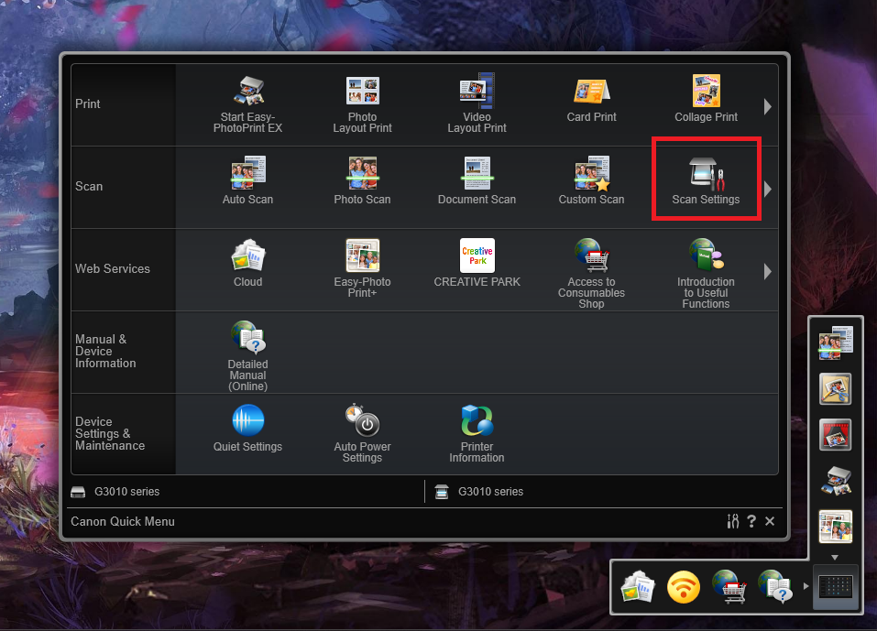Open Quick Menu help question mark
Screen dimensions: 877x631
(x=751, y=521)
